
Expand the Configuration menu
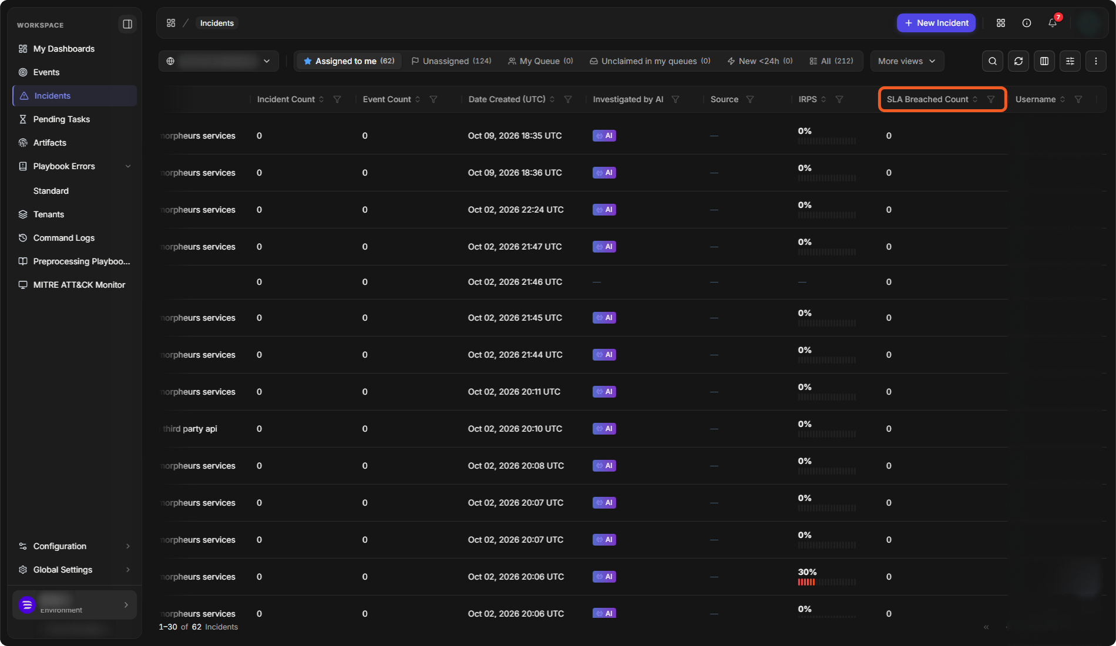point(75,546)
